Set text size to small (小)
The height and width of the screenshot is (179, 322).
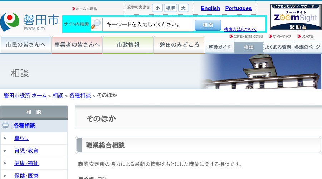[157, 8]
